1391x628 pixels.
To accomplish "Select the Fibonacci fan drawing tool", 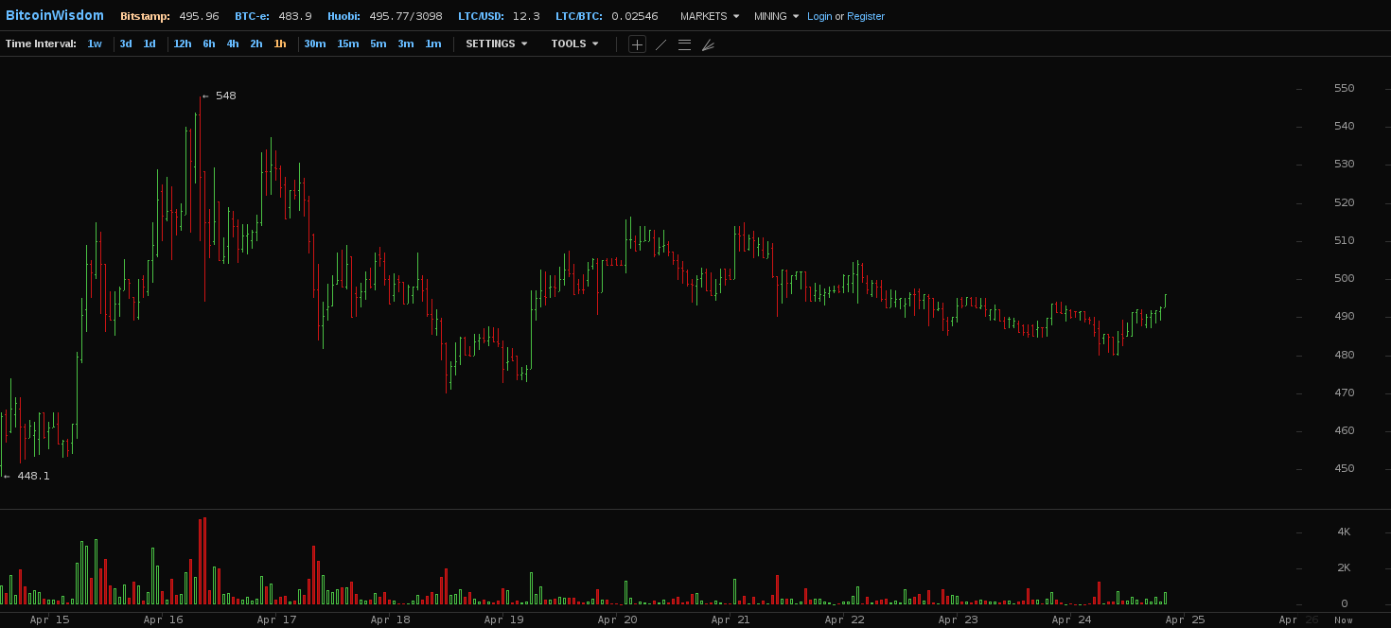I will click(x=708, y=44).
